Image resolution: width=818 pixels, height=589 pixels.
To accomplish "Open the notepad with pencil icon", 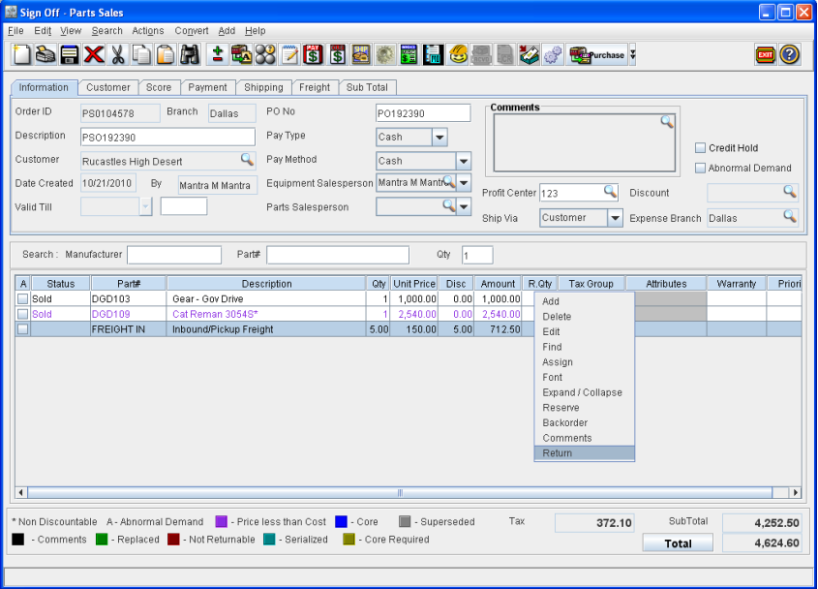I will pos(289,54).
